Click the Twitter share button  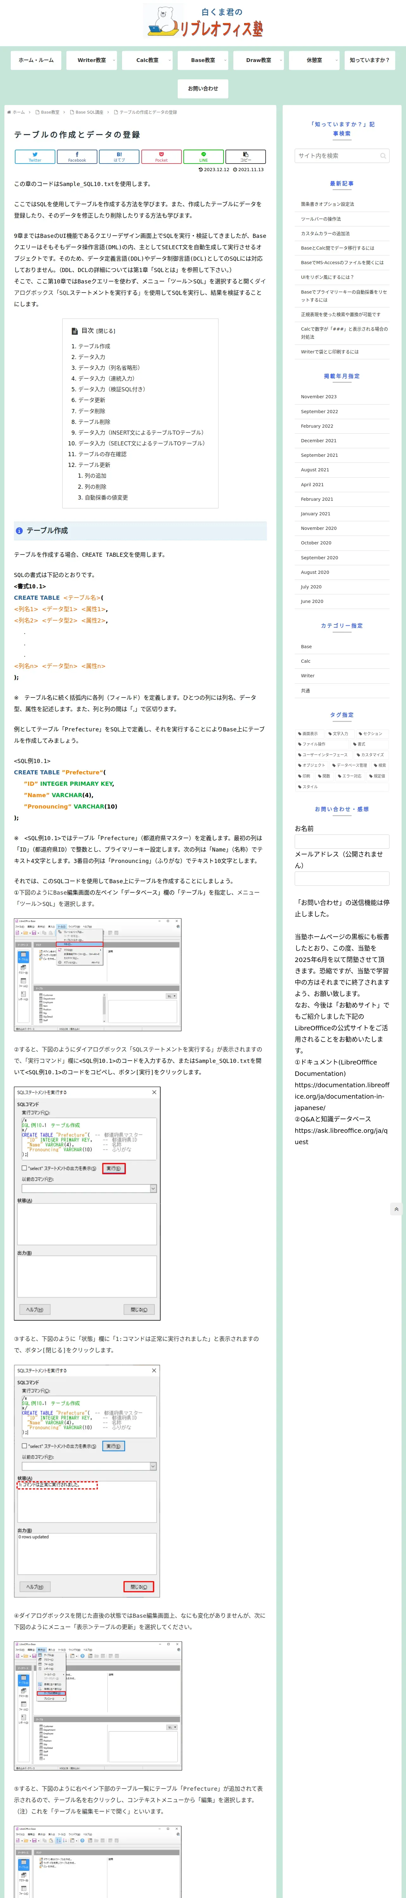[35, 157]
